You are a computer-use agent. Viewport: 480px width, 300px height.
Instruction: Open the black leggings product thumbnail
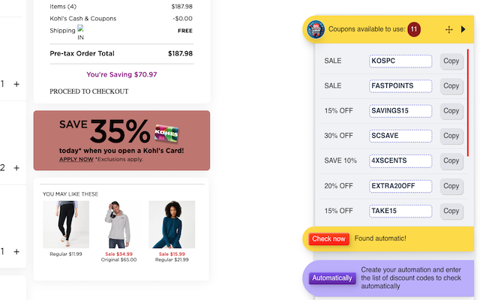(66, 224)
